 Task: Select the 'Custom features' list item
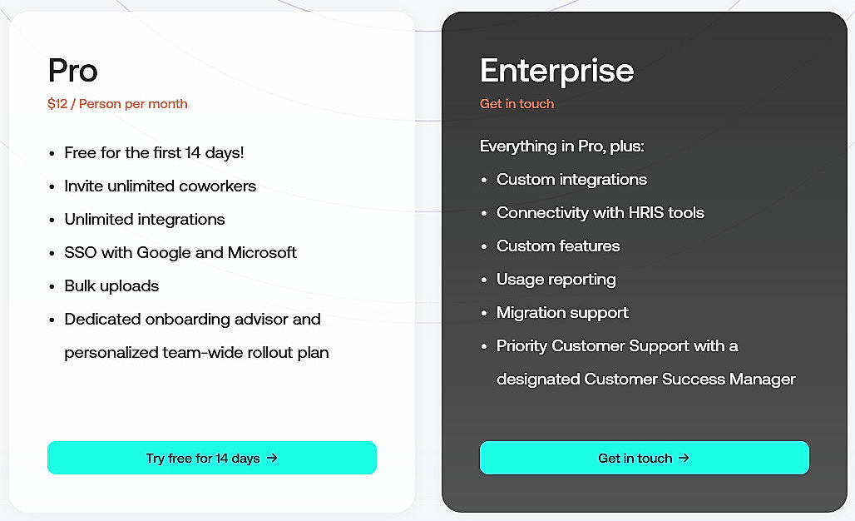[x=558, y=246]
